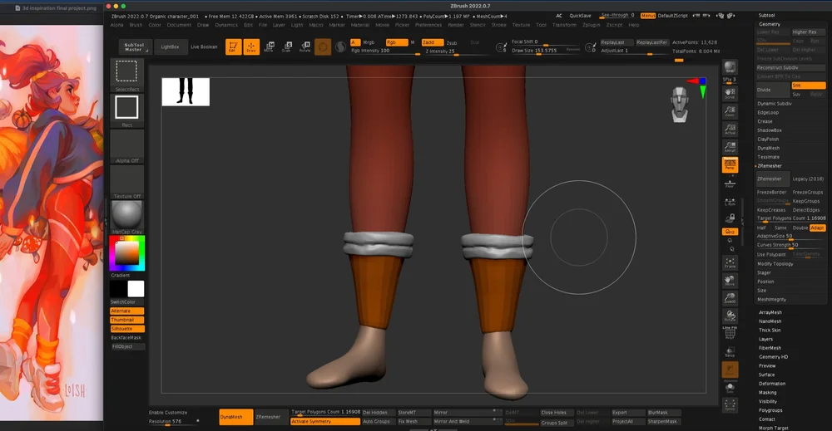Screen dimensions: 832x431
Task: Toggle the Qxyz rotation axis button
Action: coord(730,232)
